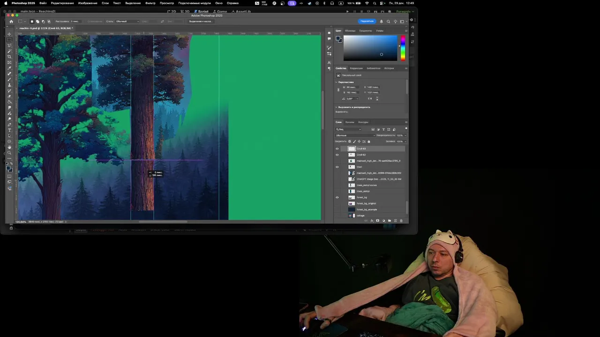Viewport: 600px width, 337px height.
Task: Click the Выделение и маска button
Action: click(x=201, y=21)
